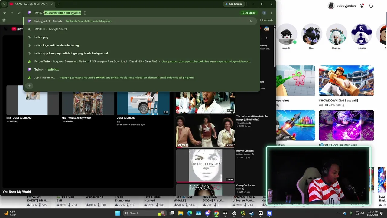Go back using the Chrome back arrow

tap(5, 13)
